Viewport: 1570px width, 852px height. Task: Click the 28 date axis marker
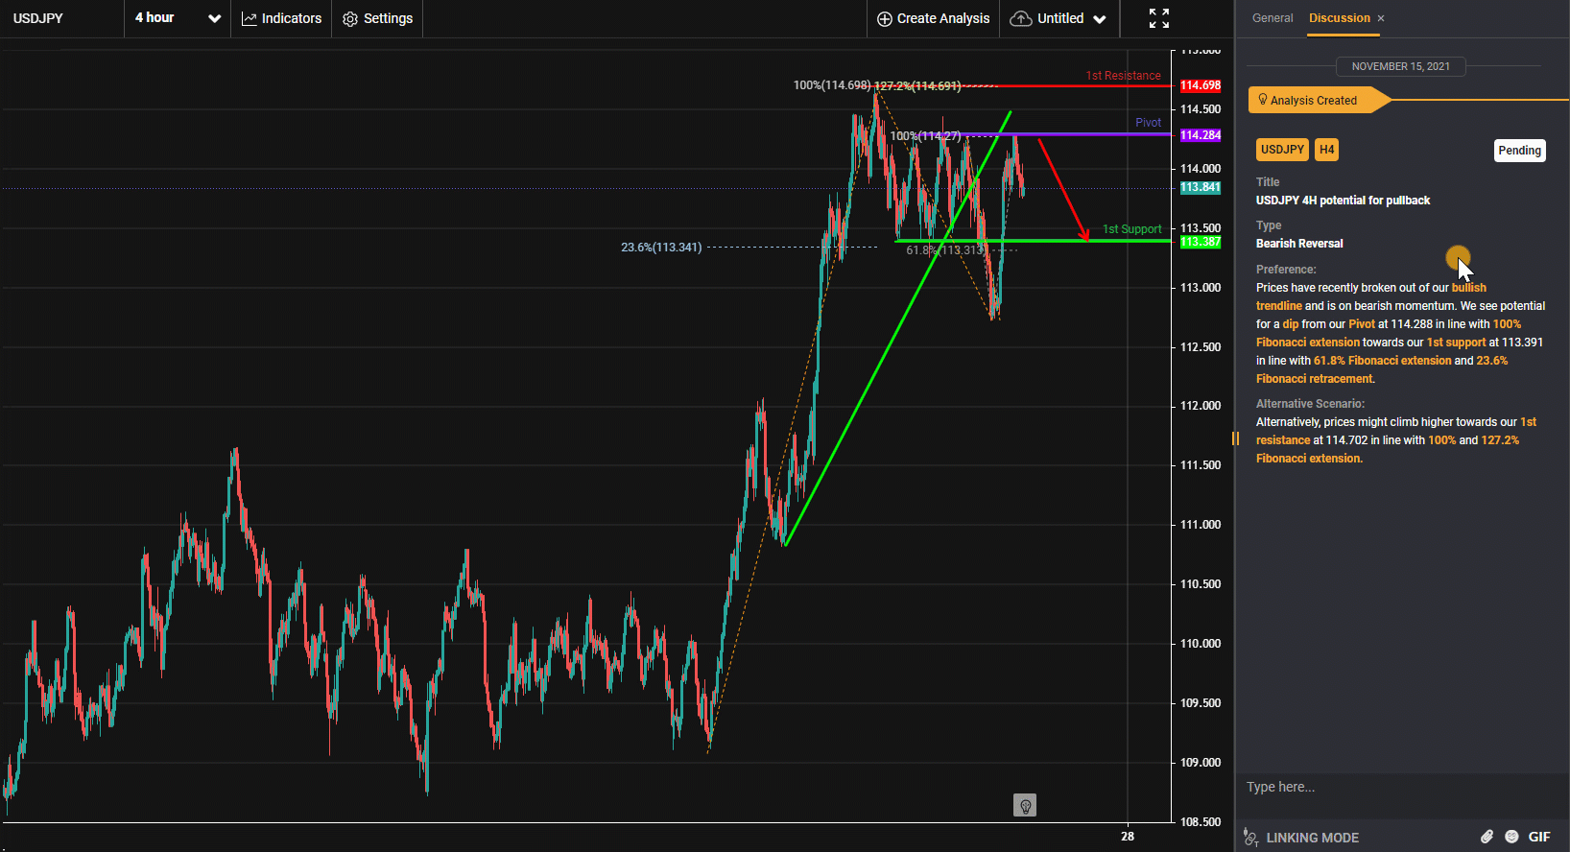click(x=1128, y=837)
